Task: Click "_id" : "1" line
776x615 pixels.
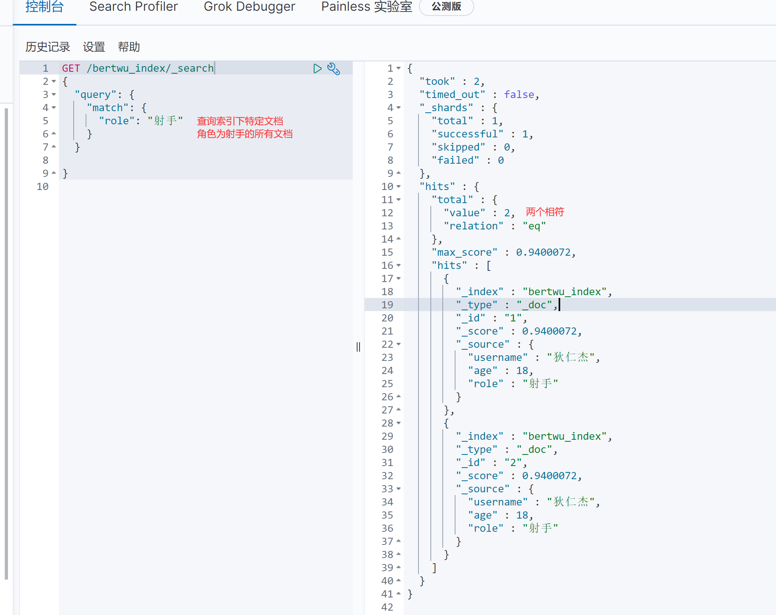Action: click(x=491, y=318)
